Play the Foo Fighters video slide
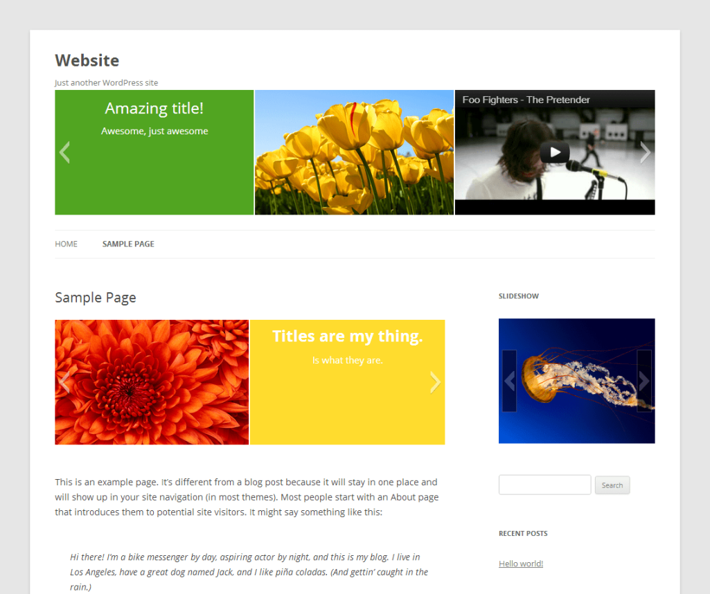Screen dimensions: 710x594 [x=554, y=152]
